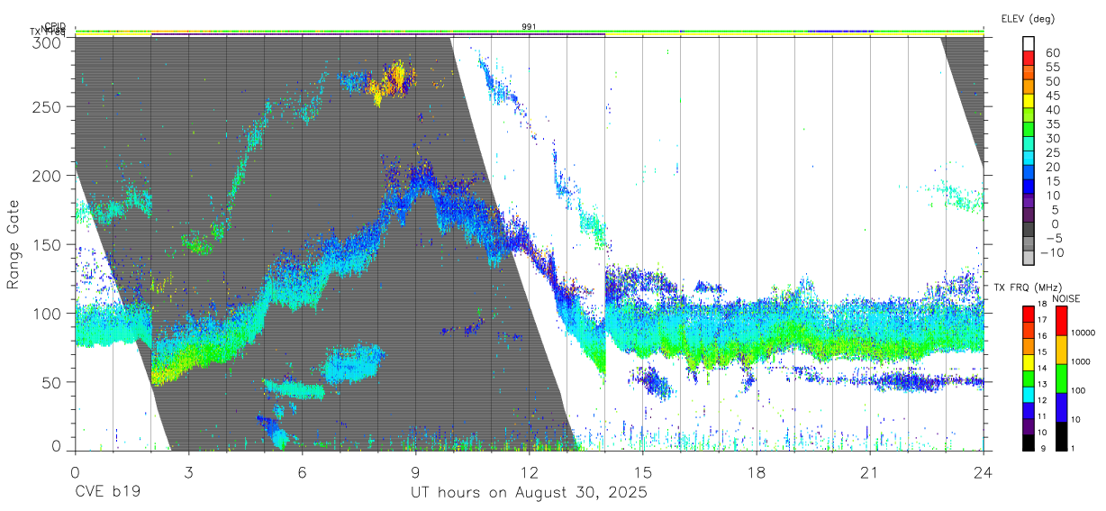This screenshot has width=1106, height=511.
Task: Click the 'NOISE' legend title
Action: click(x=1066, y=298)
